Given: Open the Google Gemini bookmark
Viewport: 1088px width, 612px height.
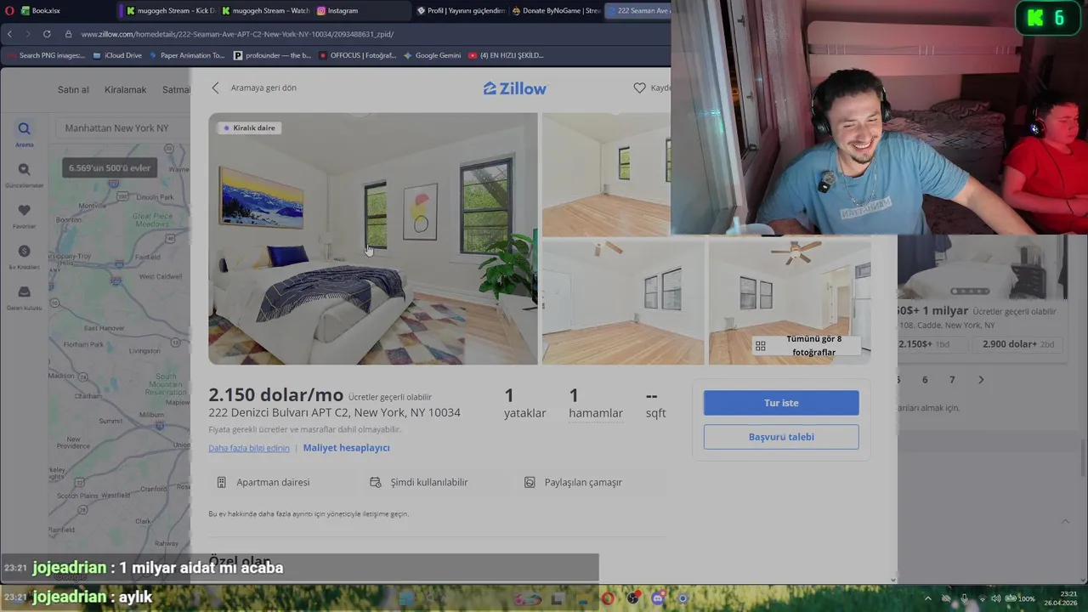Looking at the screenshot, I should tap(432, 55).
